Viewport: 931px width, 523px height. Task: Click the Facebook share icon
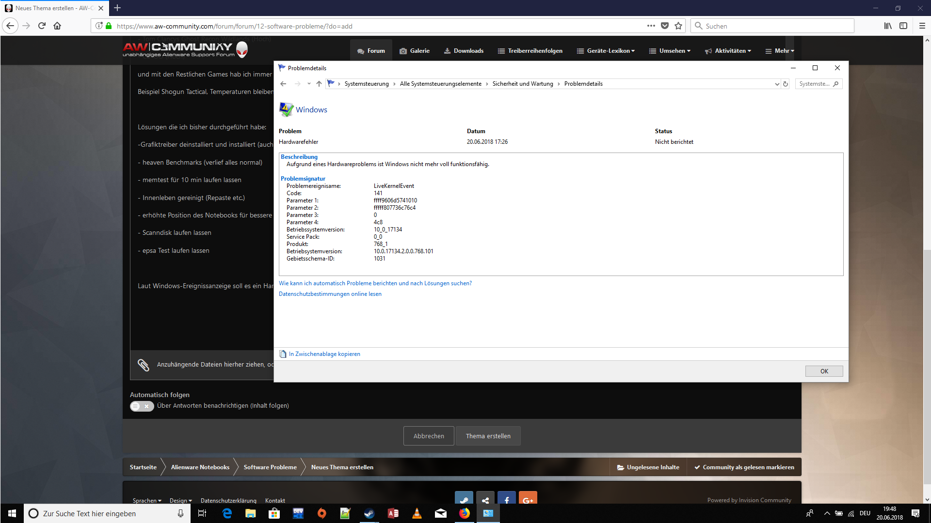click(506, 499)
